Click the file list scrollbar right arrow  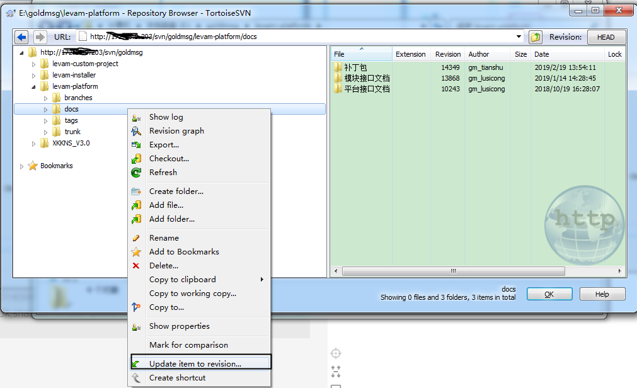point(619,271)
